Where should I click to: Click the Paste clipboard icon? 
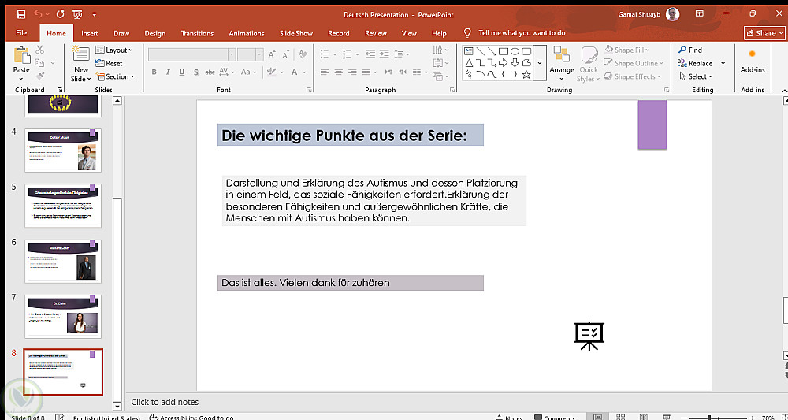tap(21, 54)
